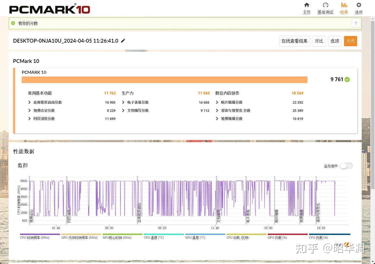Click the purple CPU 时钟频率 legend swatch
This screenshot has height=264, width=375.
tap(40, 234)
